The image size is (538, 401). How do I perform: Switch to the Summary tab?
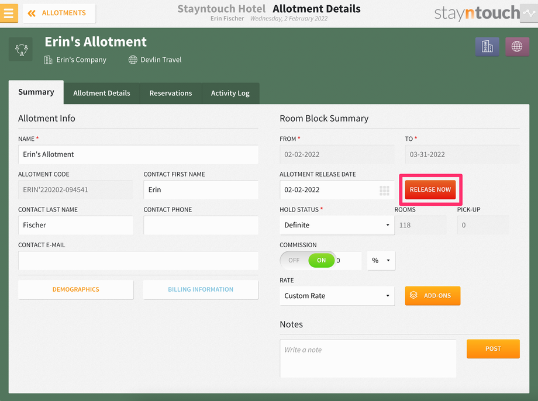point(36,92)
